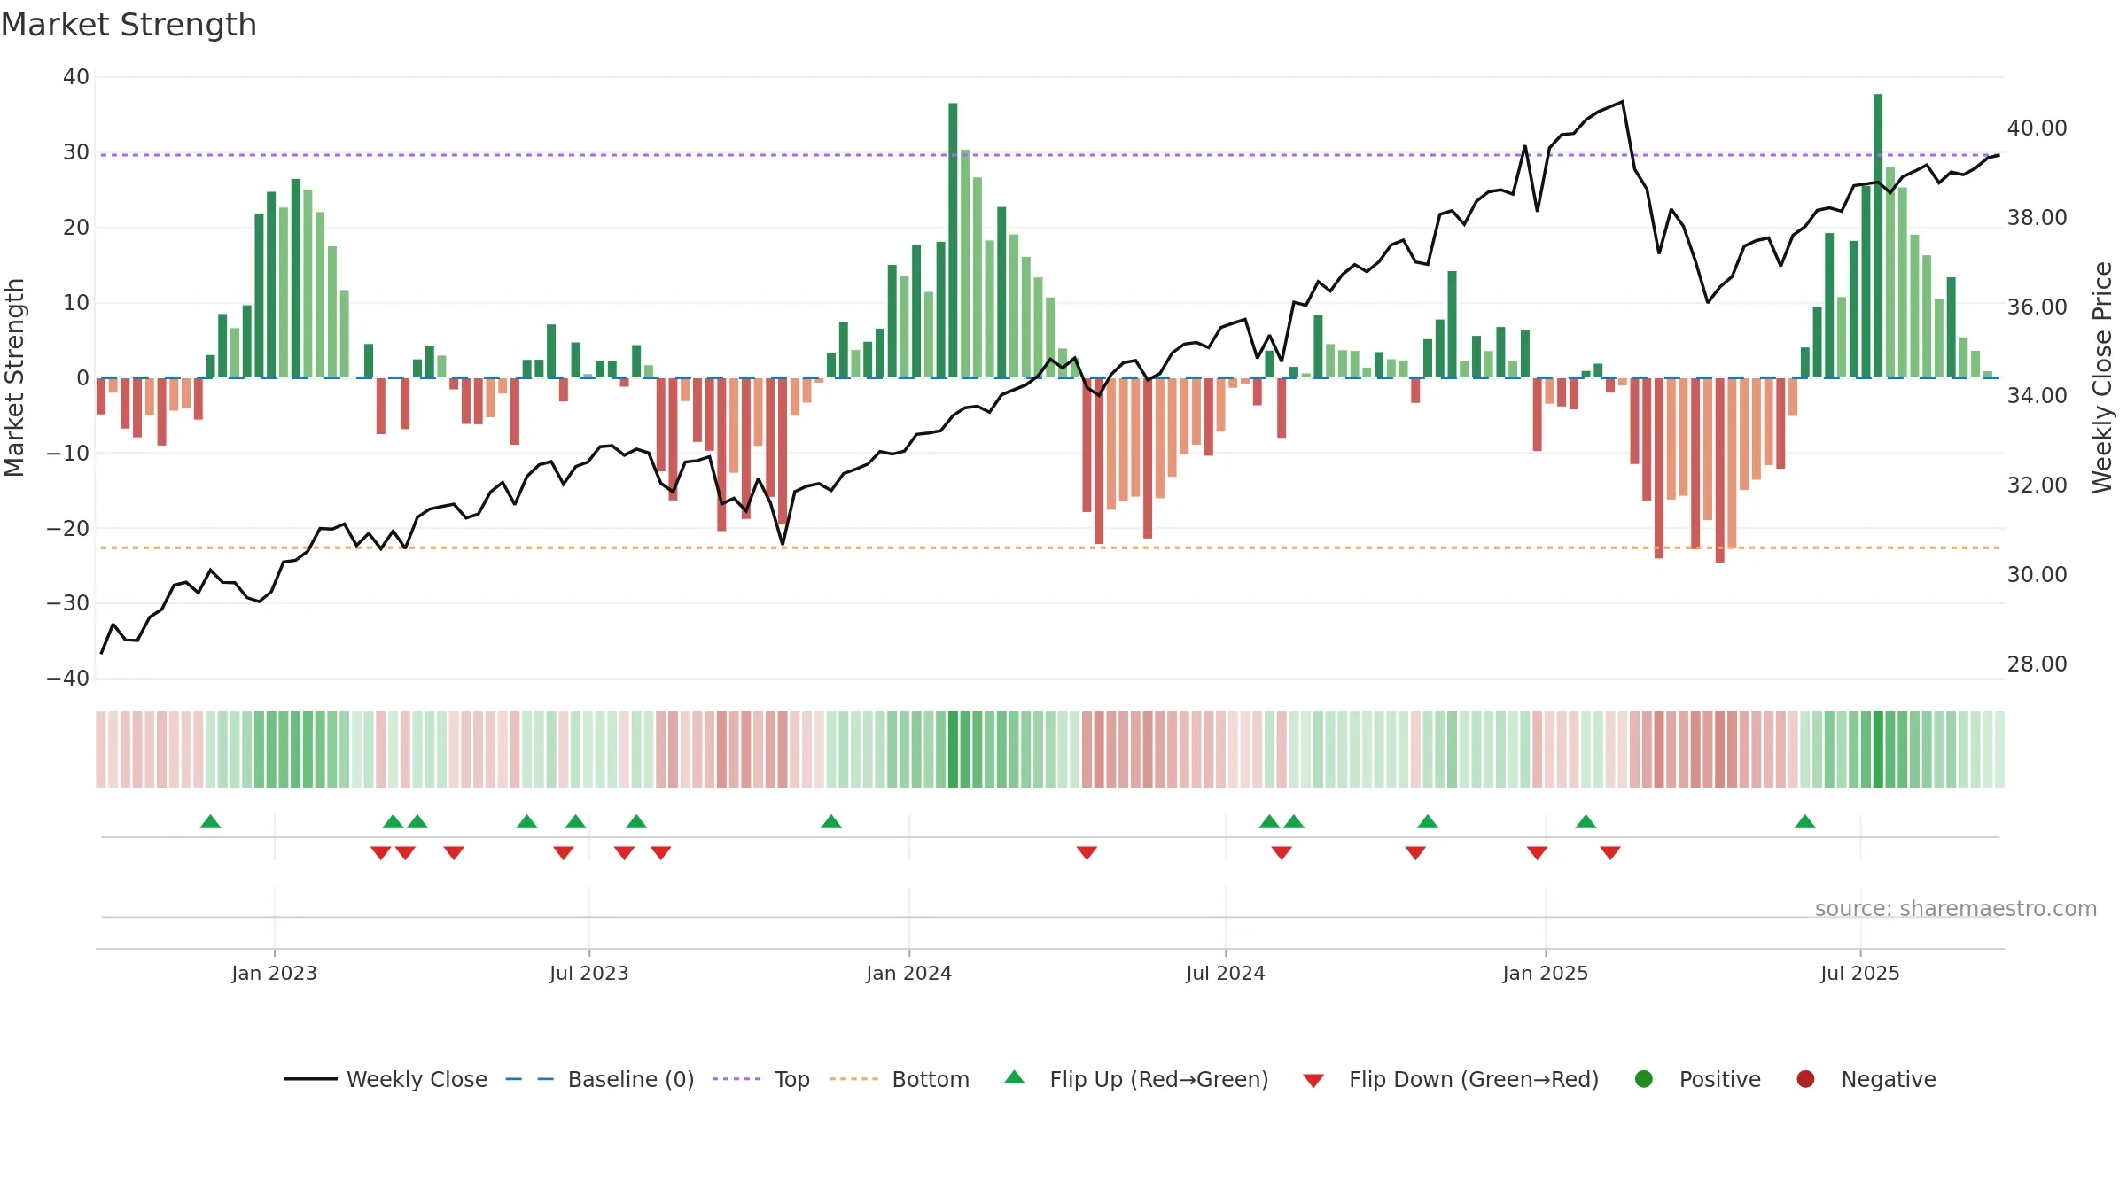The height and width of the screenshot is (1196, 2127).
Task: Click the Top legend label
Action: pyautogui.click(x=791, y=1079)
